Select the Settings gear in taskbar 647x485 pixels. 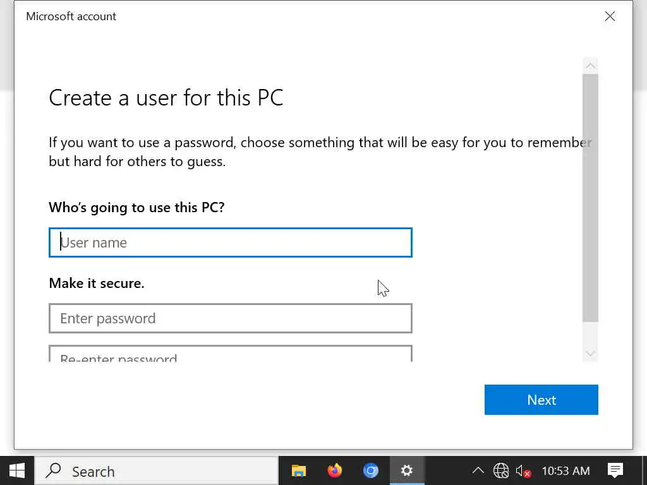point(407,470)
